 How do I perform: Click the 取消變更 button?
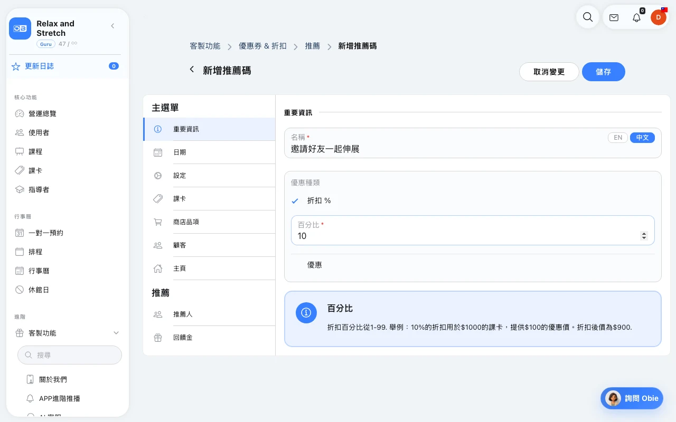tap(549, 72)
